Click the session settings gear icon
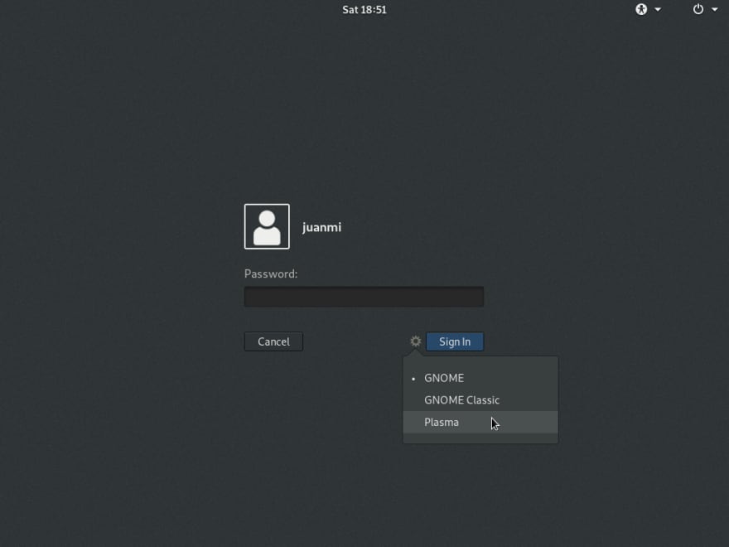The height and width of the screenshot is (547, 729). pos(415,341)
